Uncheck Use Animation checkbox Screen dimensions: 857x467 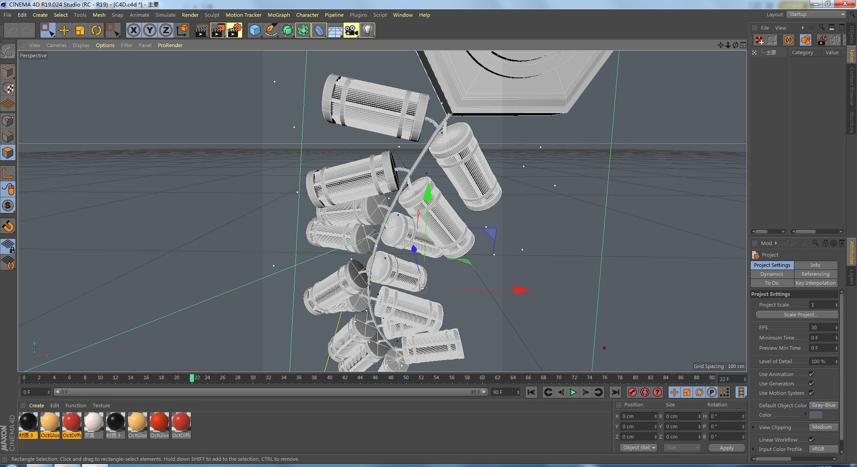click(811, 374)
